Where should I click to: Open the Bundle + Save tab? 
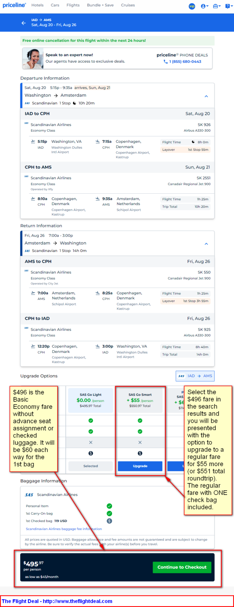tap(100, 5)
